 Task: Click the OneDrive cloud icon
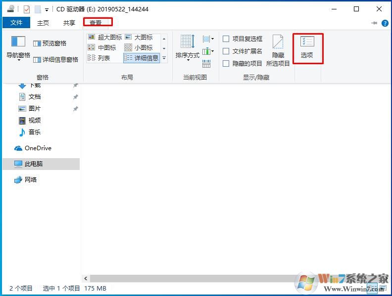18,149
